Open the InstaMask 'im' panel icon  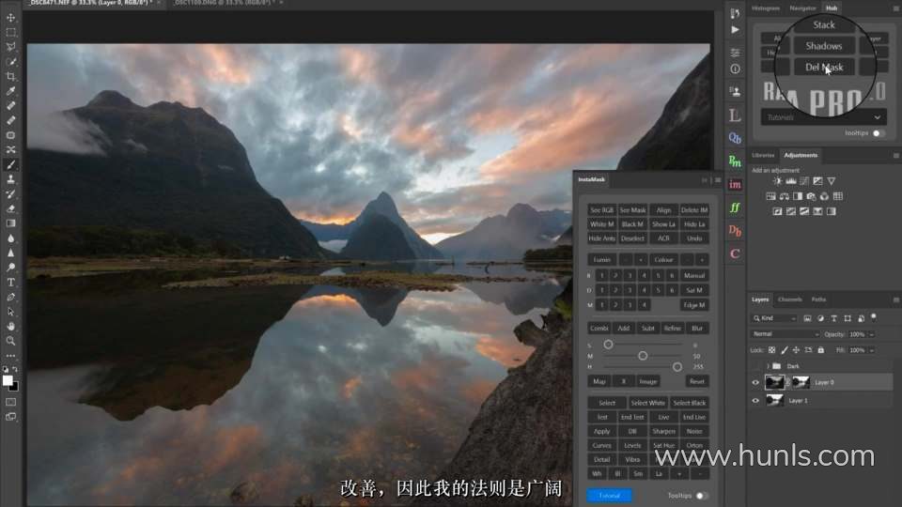735,185
